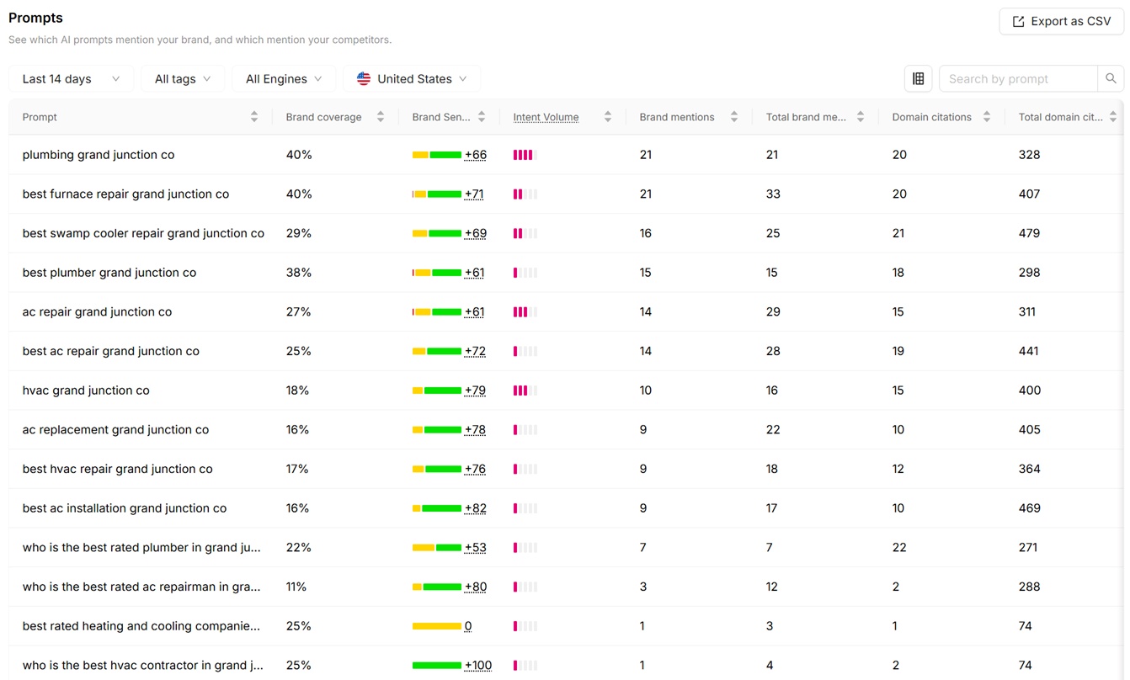The width and height of the screenshot is (1130, 680).
Task: Expand the All tags filter
Action: (x=183, y=78)
